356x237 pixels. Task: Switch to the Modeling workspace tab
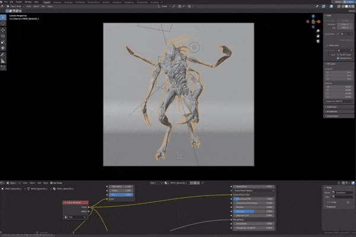pyautogui.click(x=57, y=2)
